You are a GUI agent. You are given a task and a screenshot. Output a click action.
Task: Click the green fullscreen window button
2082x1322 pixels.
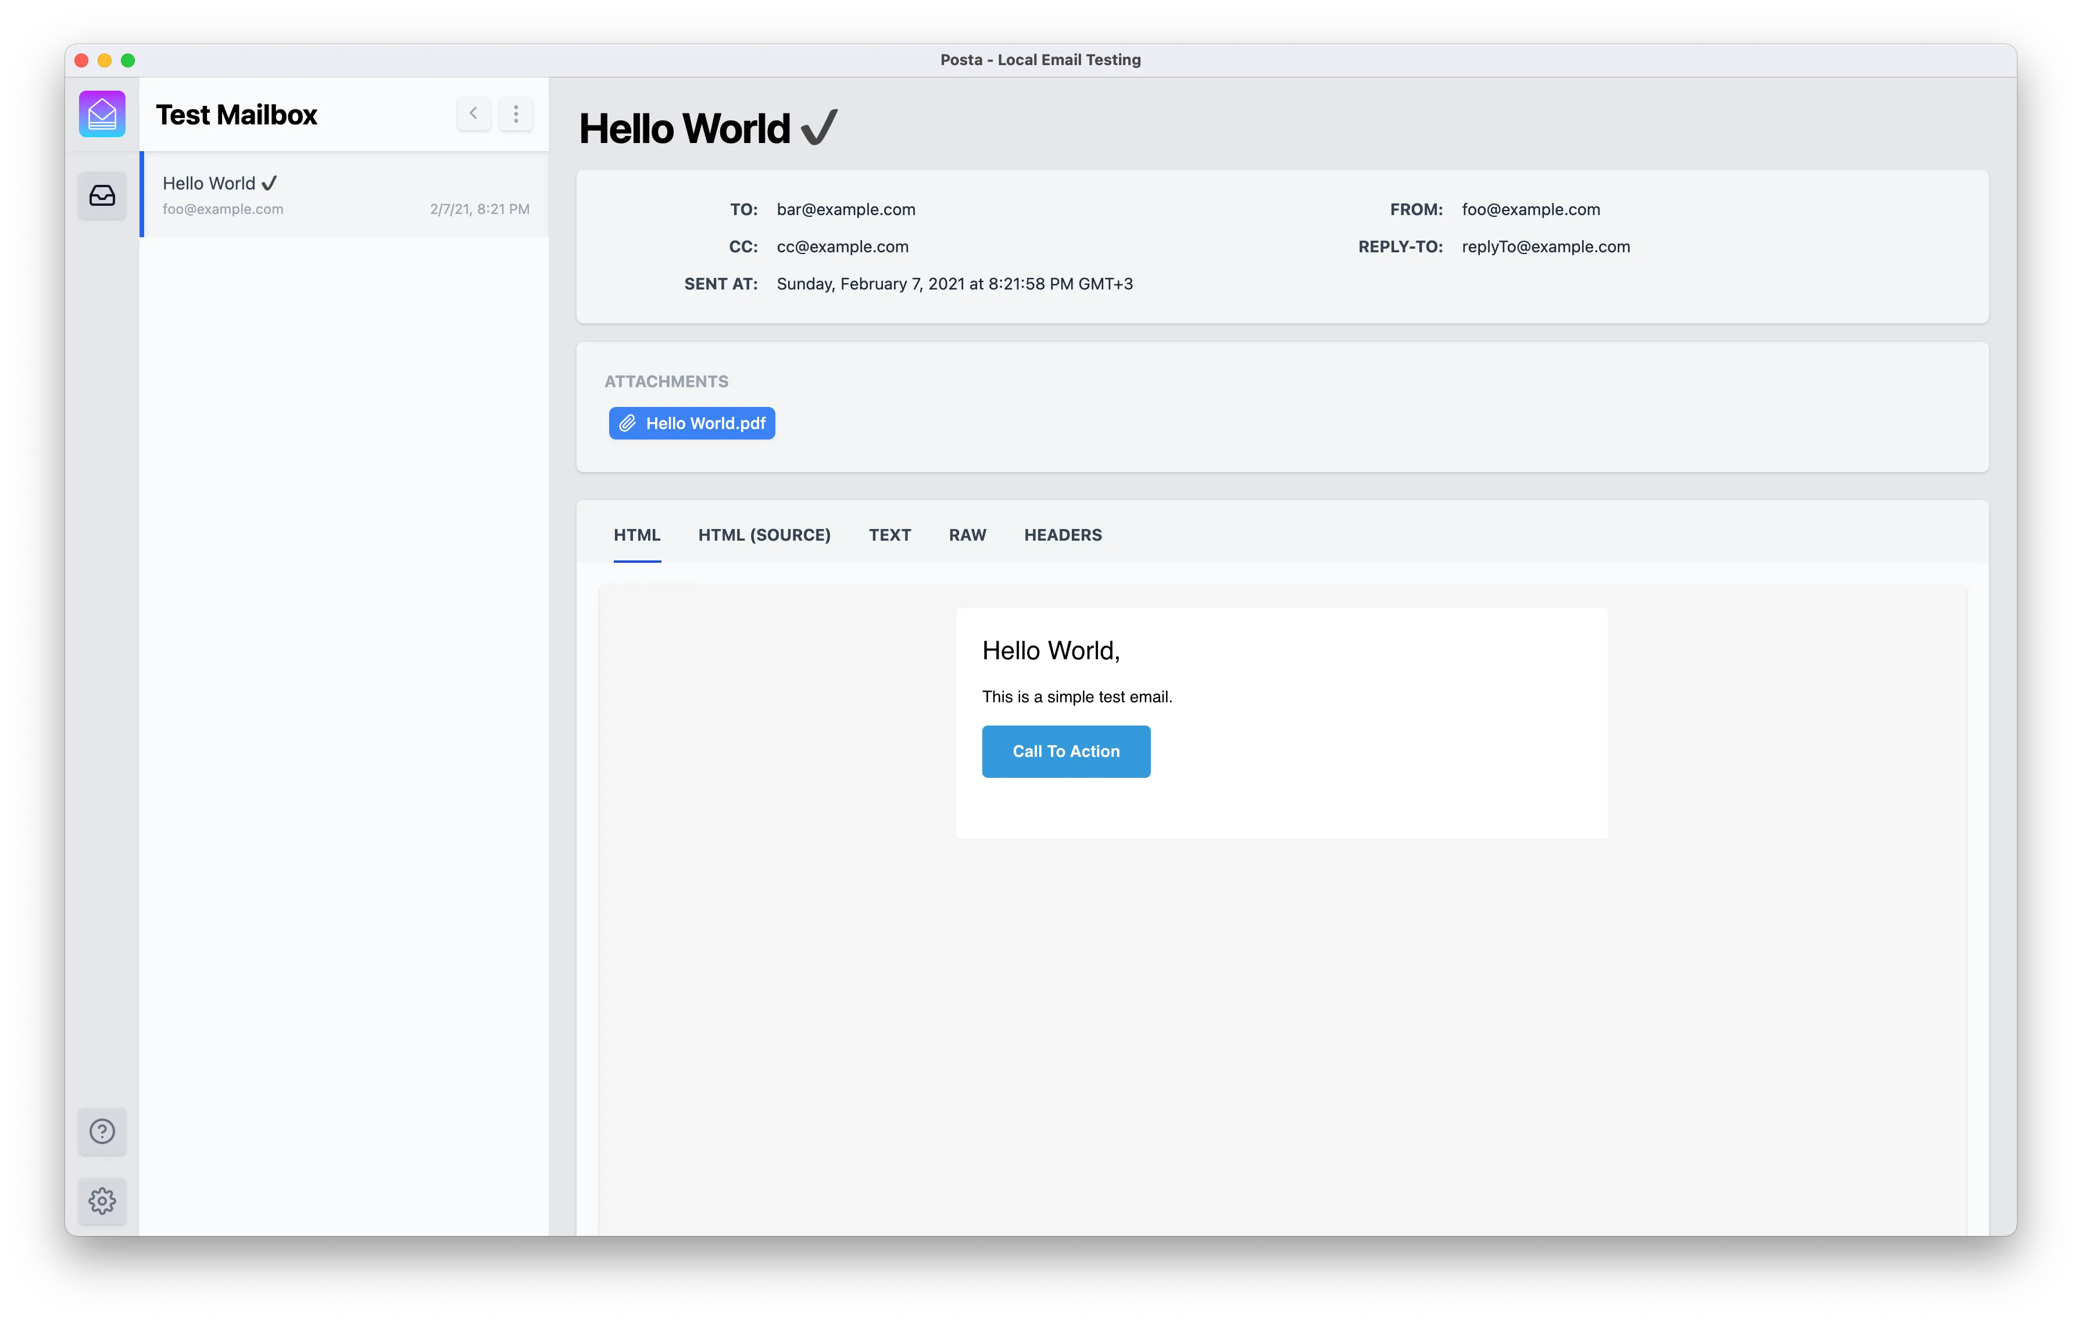[x=128, y=60]
